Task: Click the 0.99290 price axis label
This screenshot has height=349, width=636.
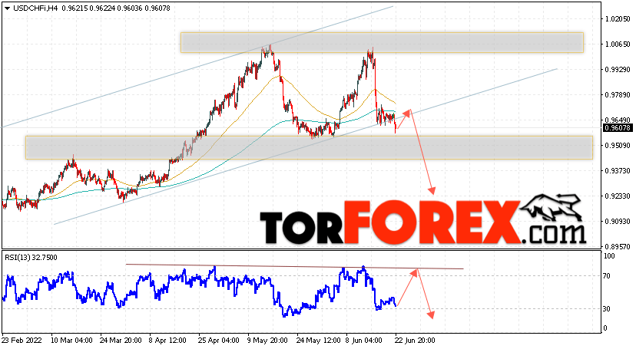Action: coord(618,70)
